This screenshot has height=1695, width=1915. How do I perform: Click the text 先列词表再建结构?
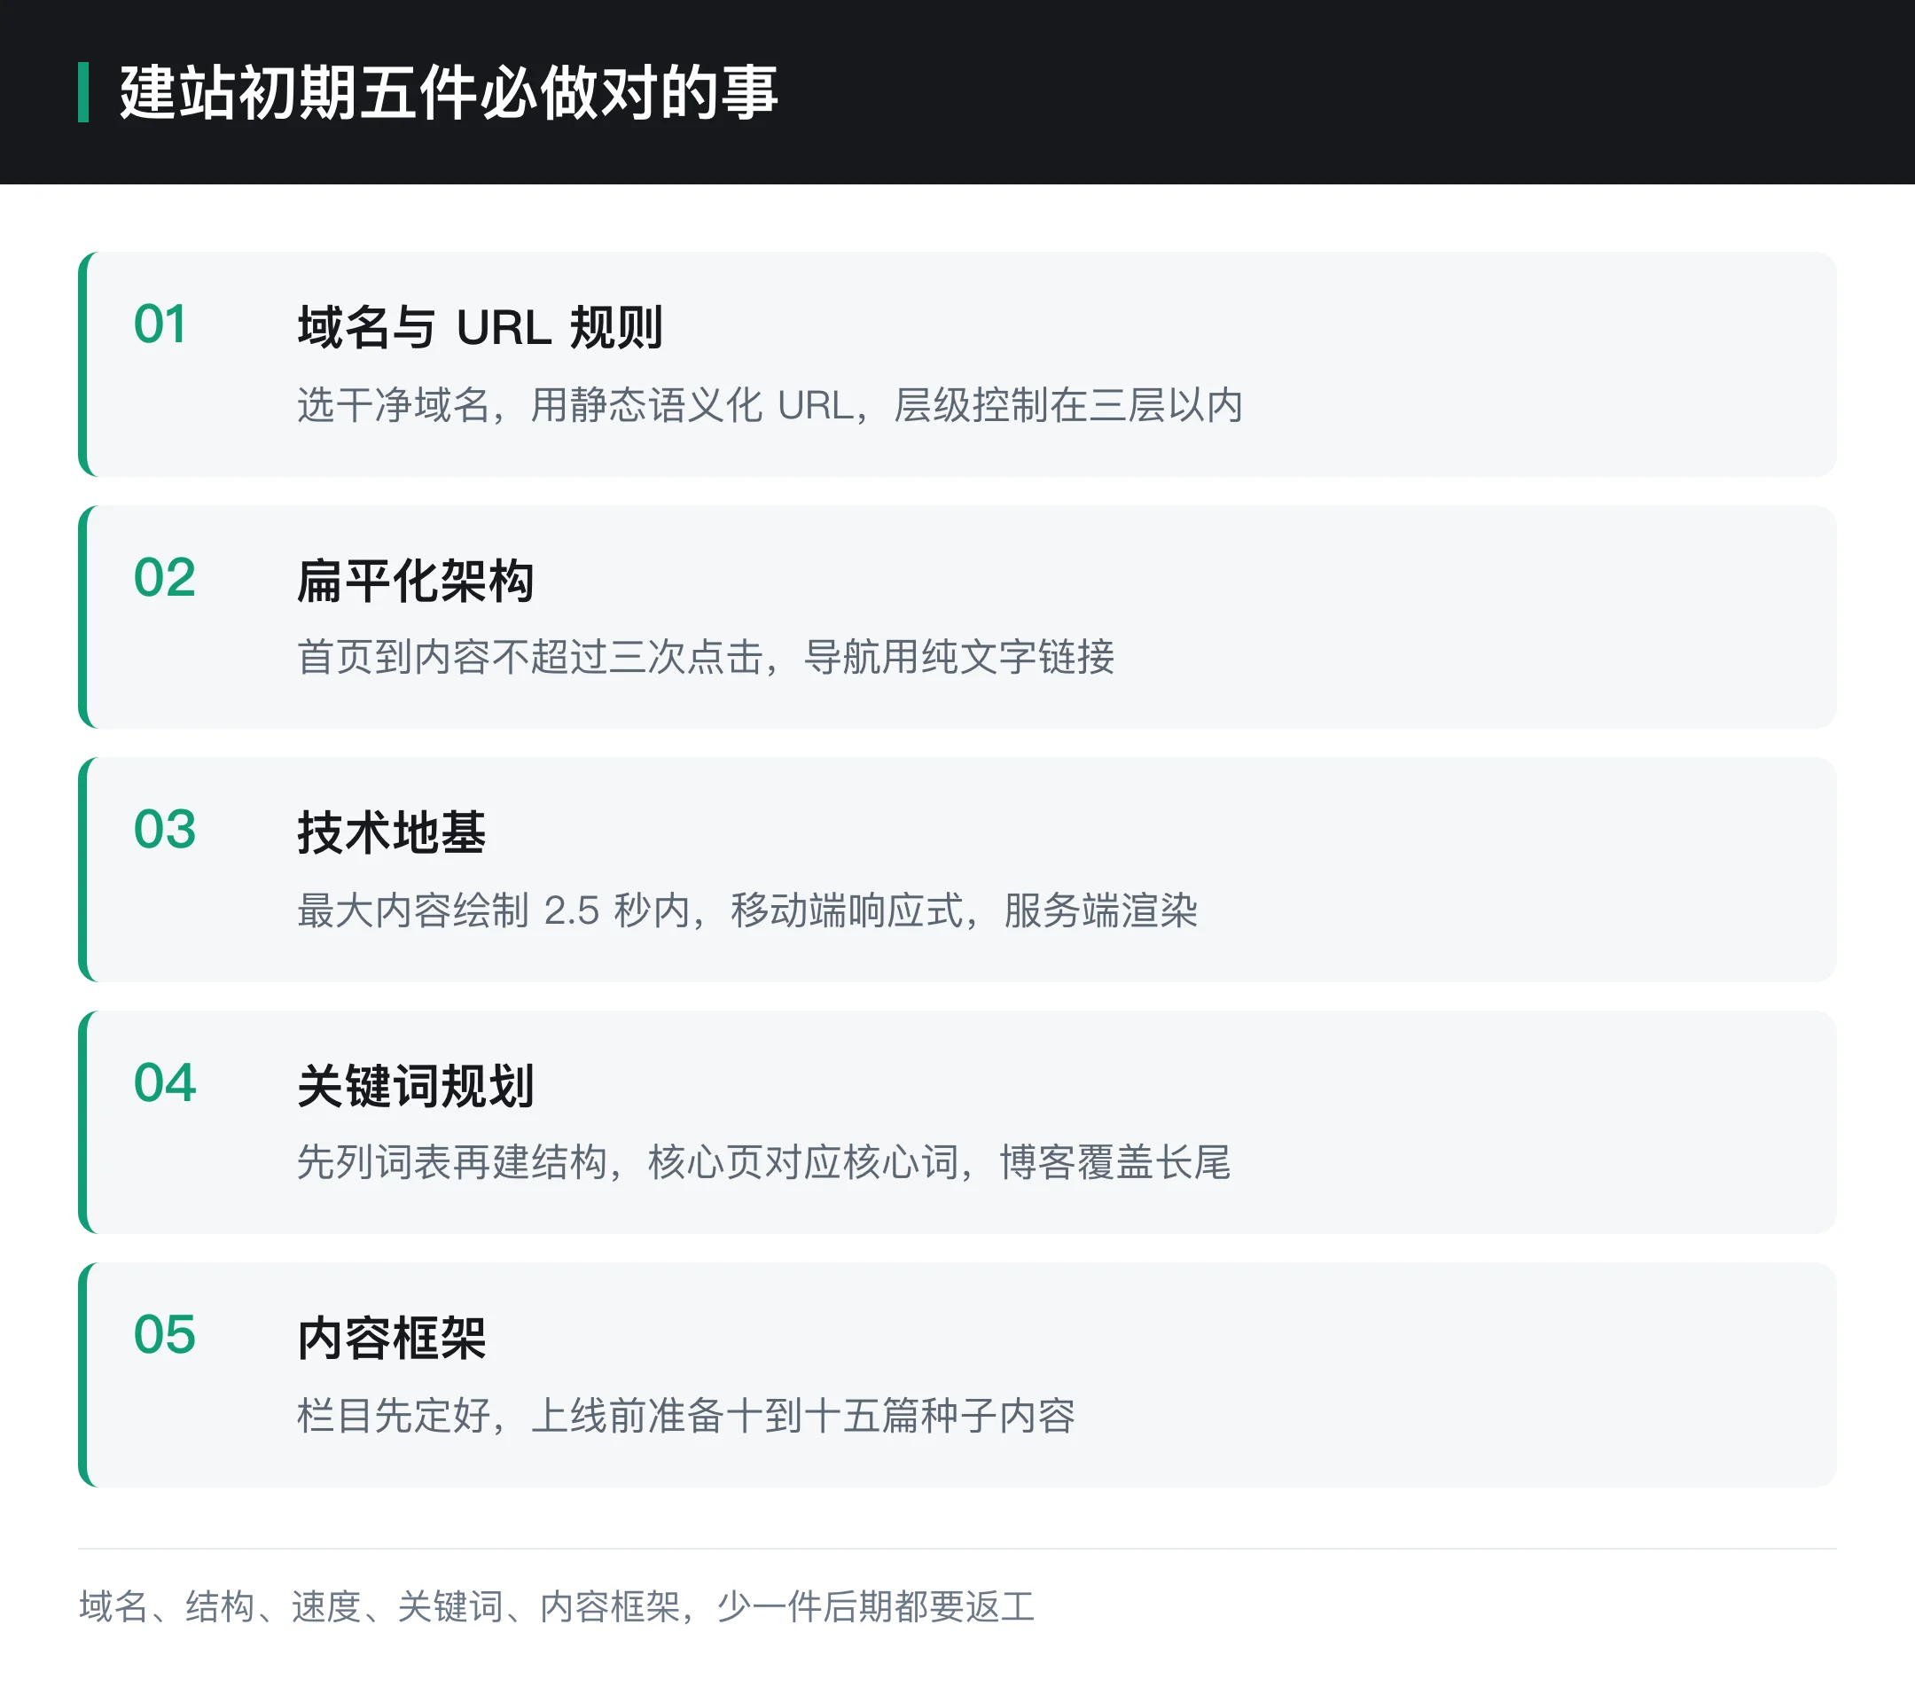pyautogui.click(x=452, y=1162)
